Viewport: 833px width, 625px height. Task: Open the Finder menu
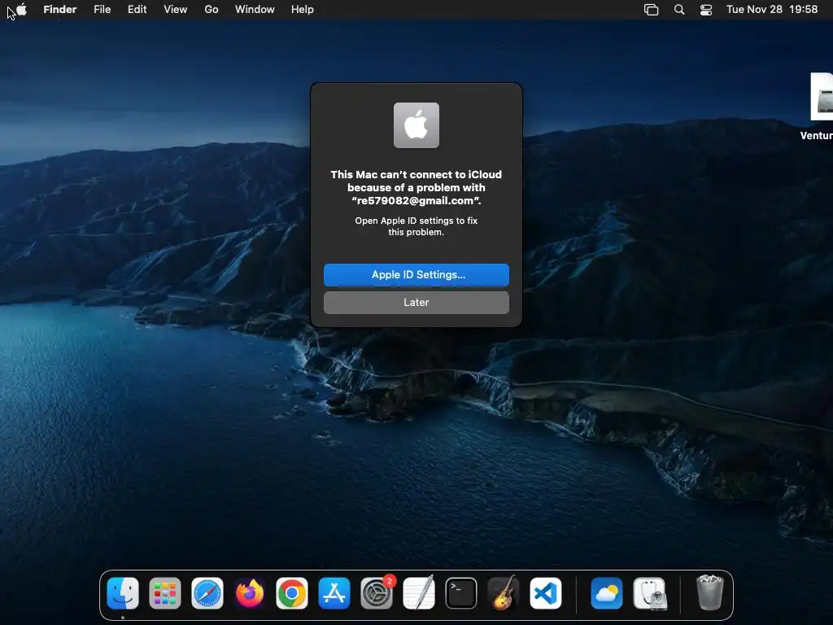(x=60, y=10)
